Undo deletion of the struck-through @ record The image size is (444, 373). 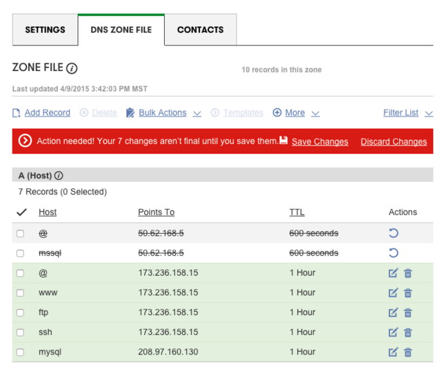click(x=394, y=234)
